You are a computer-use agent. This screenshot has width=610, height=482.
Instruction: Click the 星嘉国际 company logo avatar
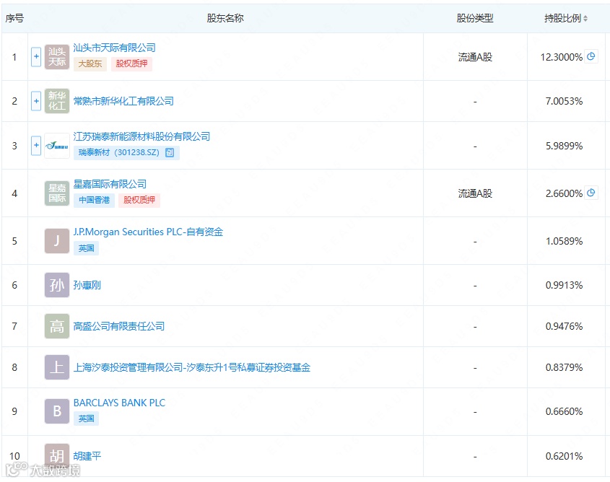tap(57, 193)
